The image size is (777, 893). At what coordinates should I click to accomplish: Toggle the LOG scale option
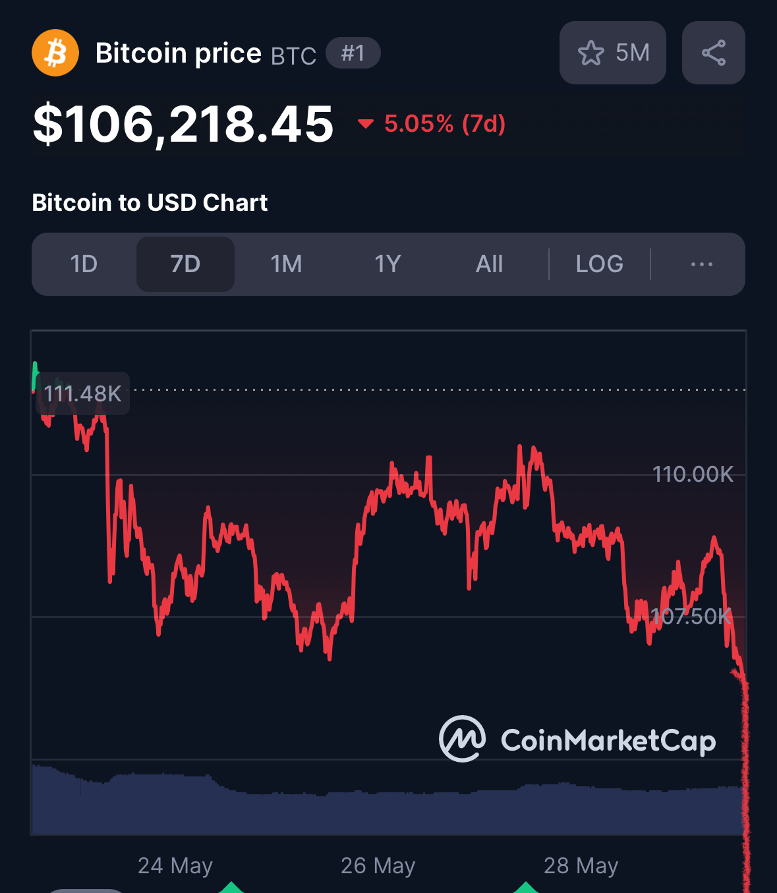tap(599, 264)
